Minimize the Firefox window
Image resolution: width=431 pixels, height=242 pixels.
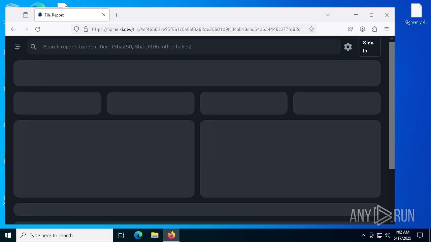click(x=356, y=15)
